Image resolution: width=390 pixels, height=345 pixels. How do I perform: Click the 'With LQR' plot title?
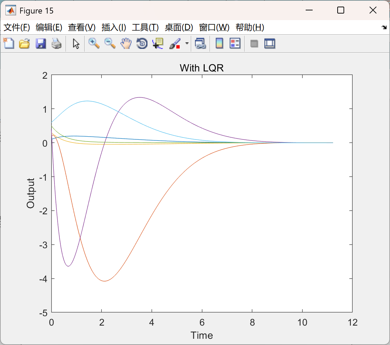(202, 68)
